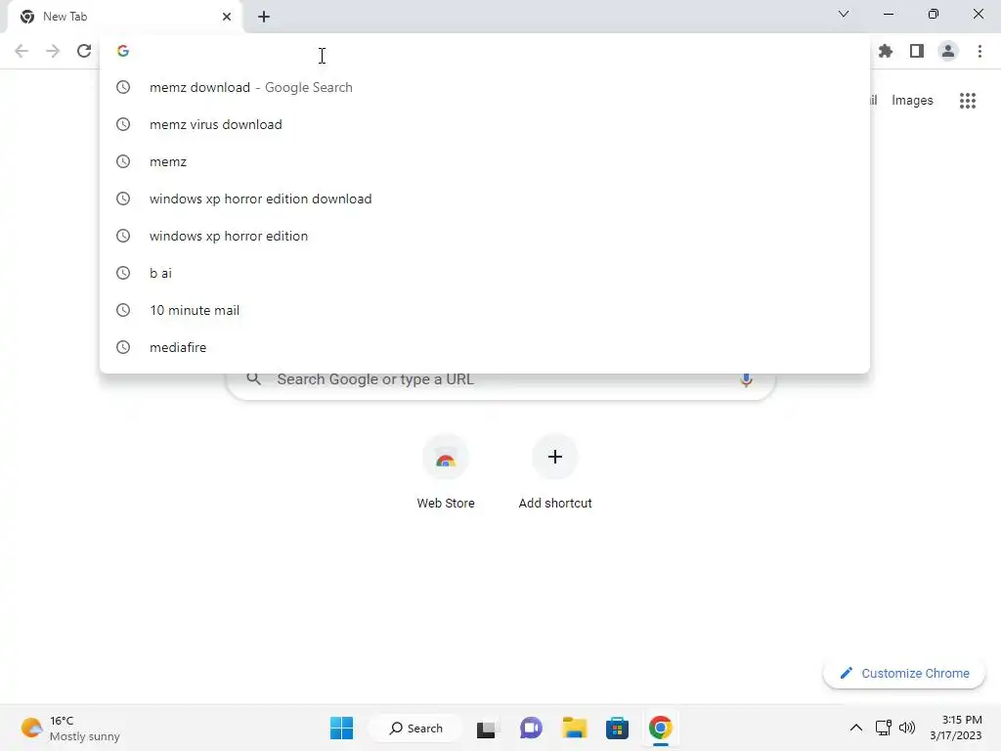Select the "memz download" suggestion

[x=485, y=87]
